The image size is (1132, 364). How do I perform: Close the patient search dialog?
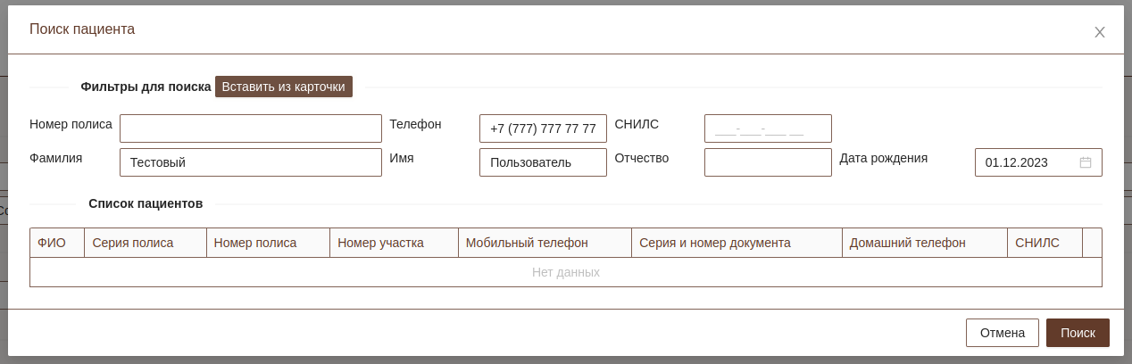[x=1100, y=32]
